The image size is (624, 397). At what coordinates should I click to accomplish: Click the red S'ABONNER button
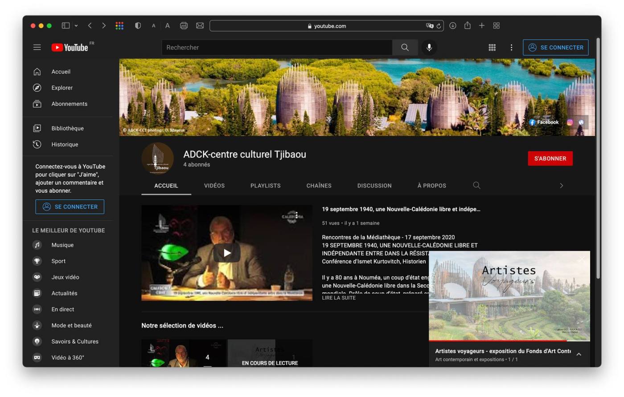(550, 158)
